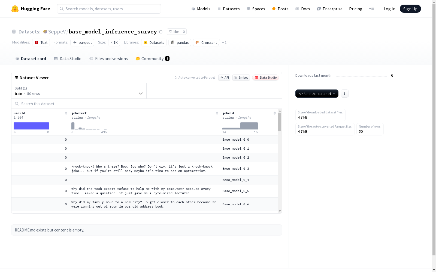
Task: Open the API button
Action: 224,78
